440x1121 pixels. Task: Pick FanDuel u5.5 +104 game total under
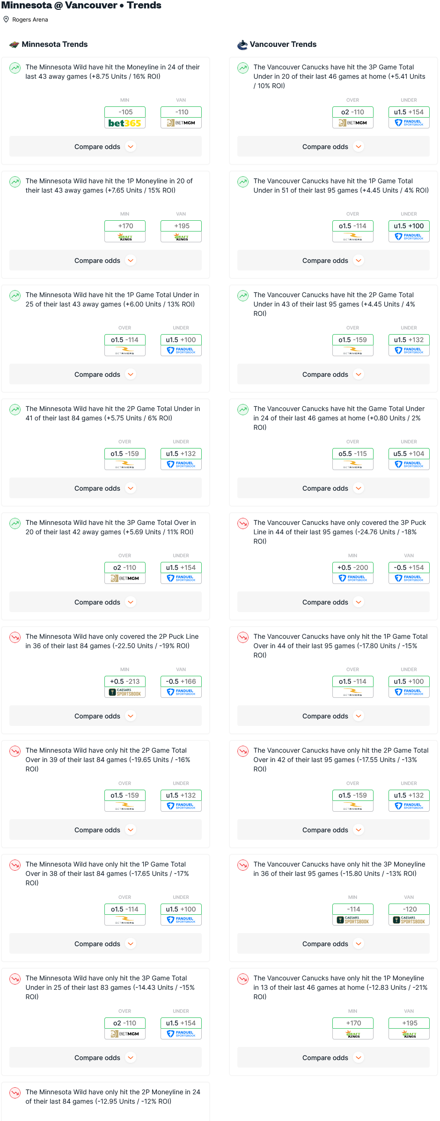[409, 459]
